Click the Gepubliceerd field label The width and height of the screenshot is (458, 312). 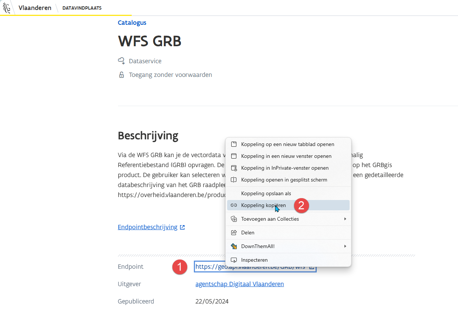click(x=136, y=301)
